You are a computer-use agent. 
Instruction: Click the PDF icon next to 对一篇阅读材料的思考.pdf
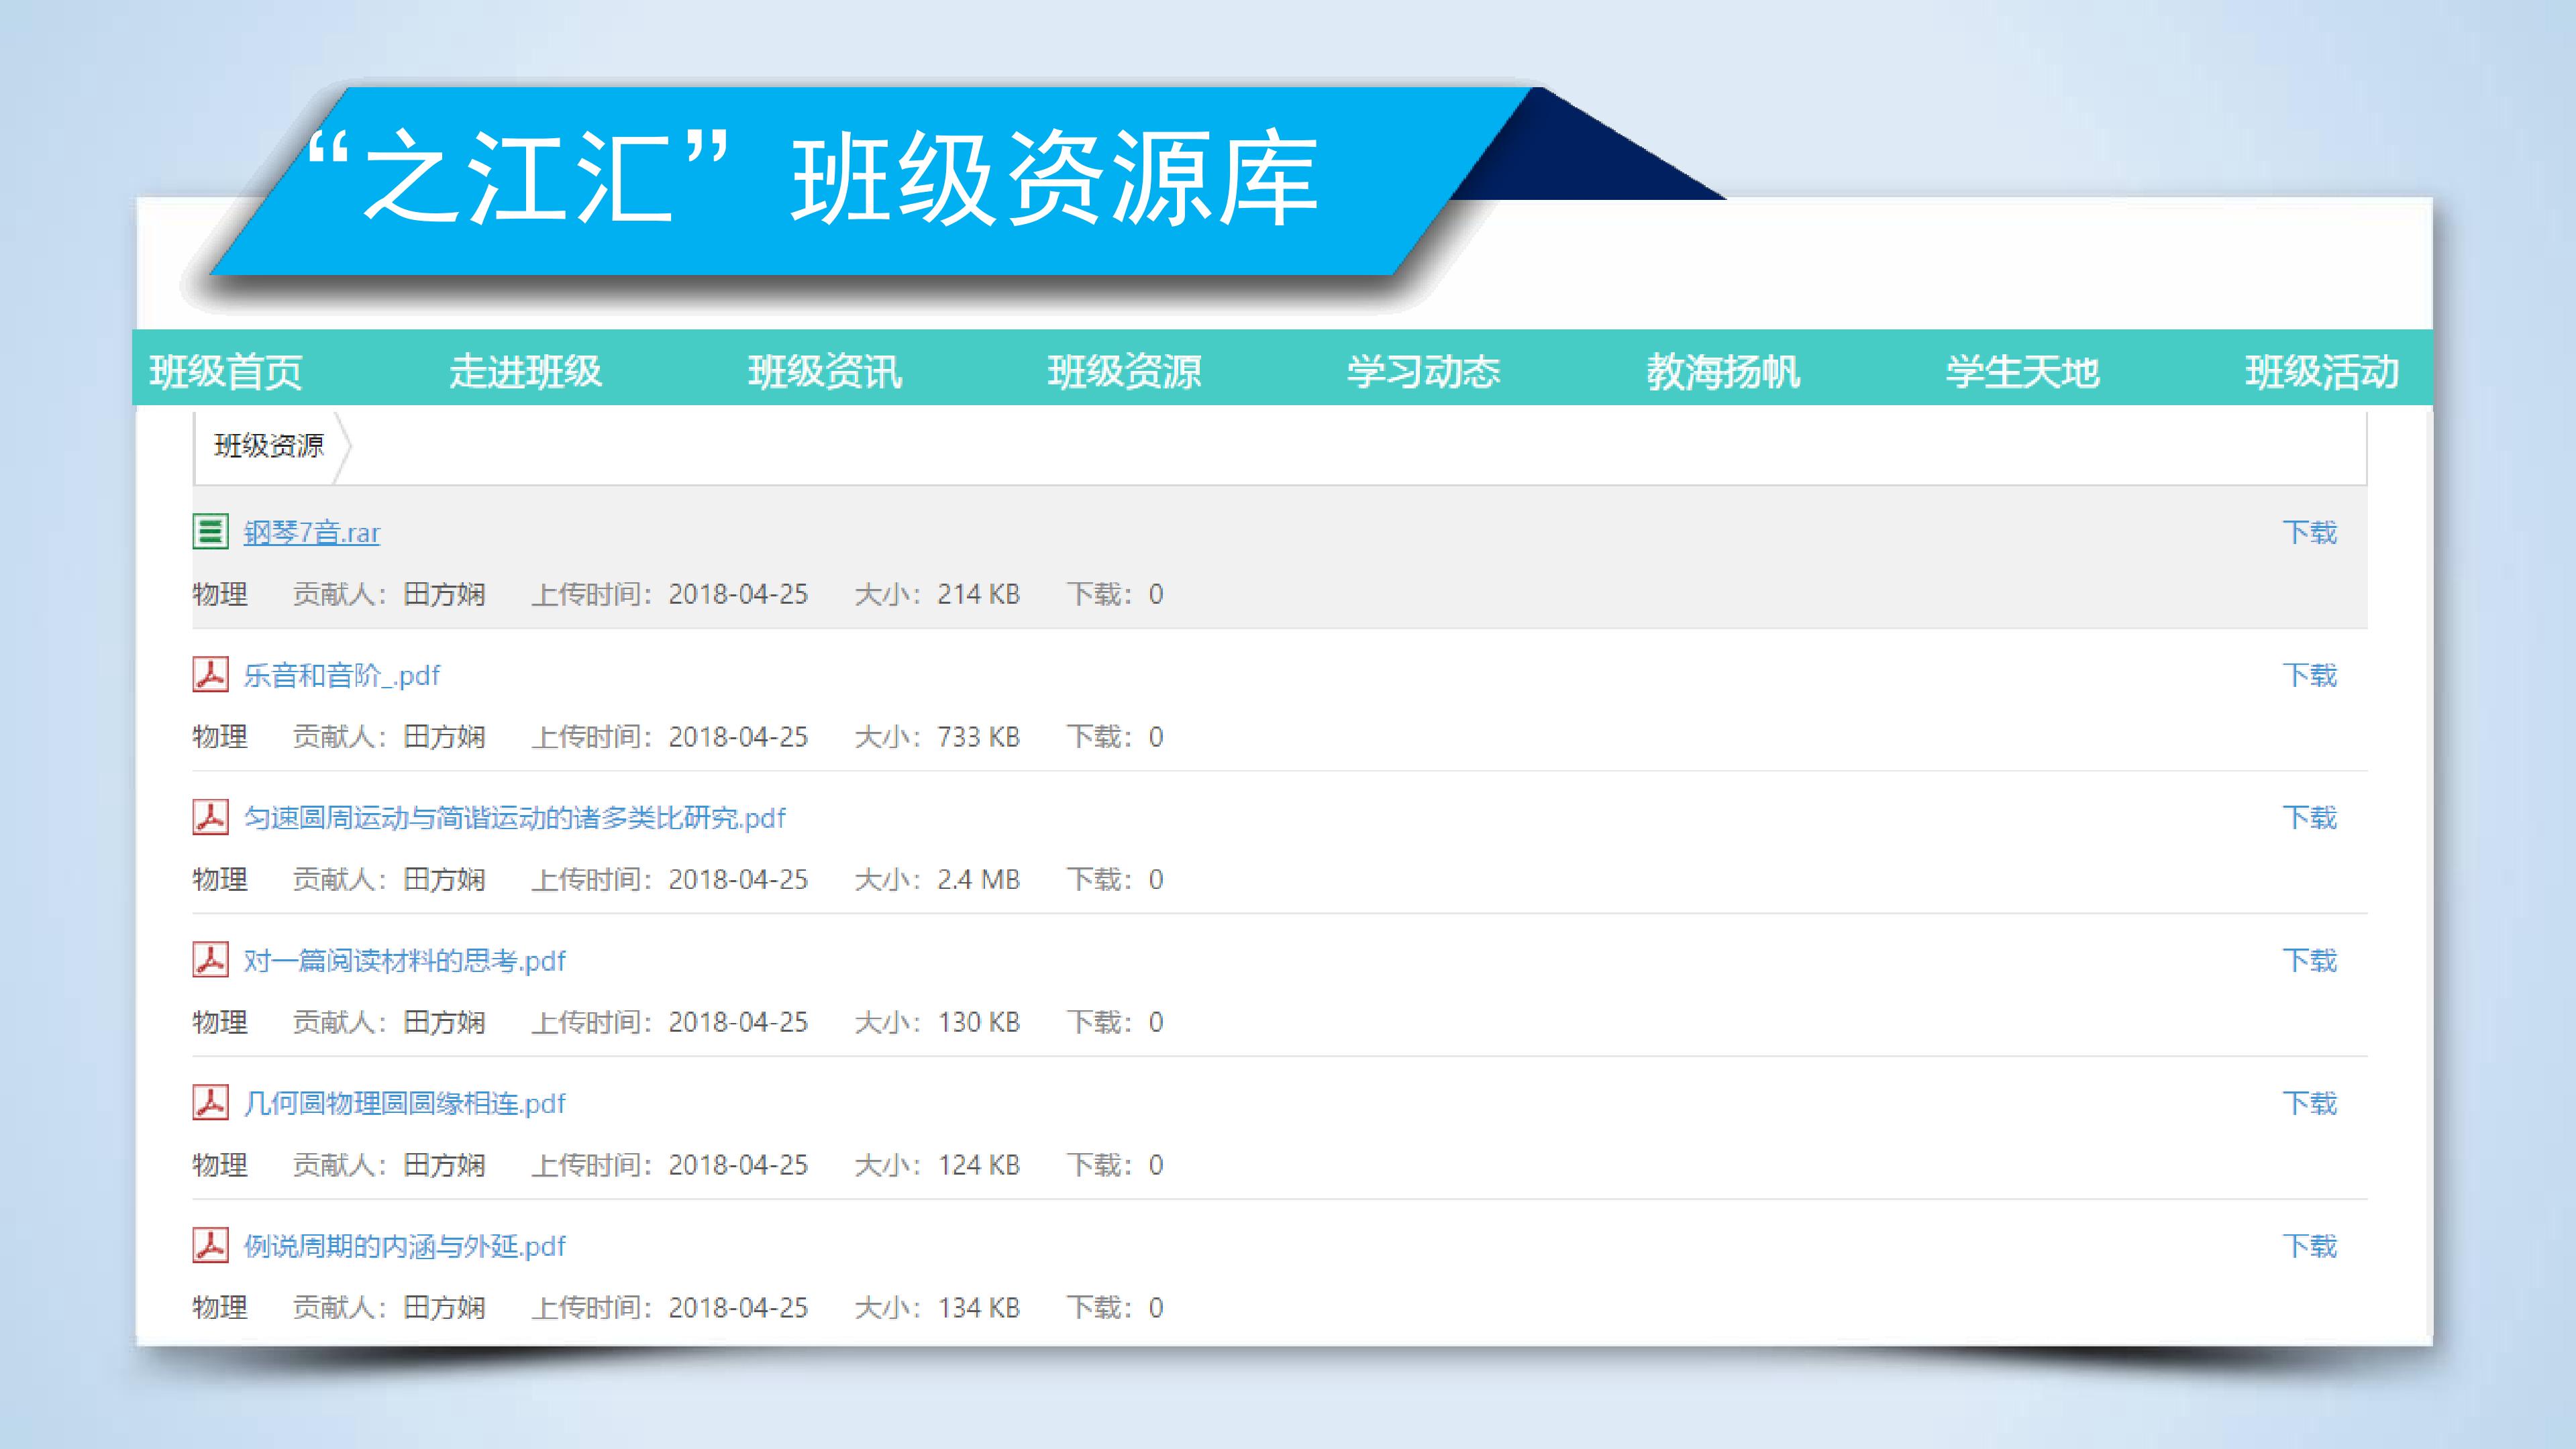[210, 960]
